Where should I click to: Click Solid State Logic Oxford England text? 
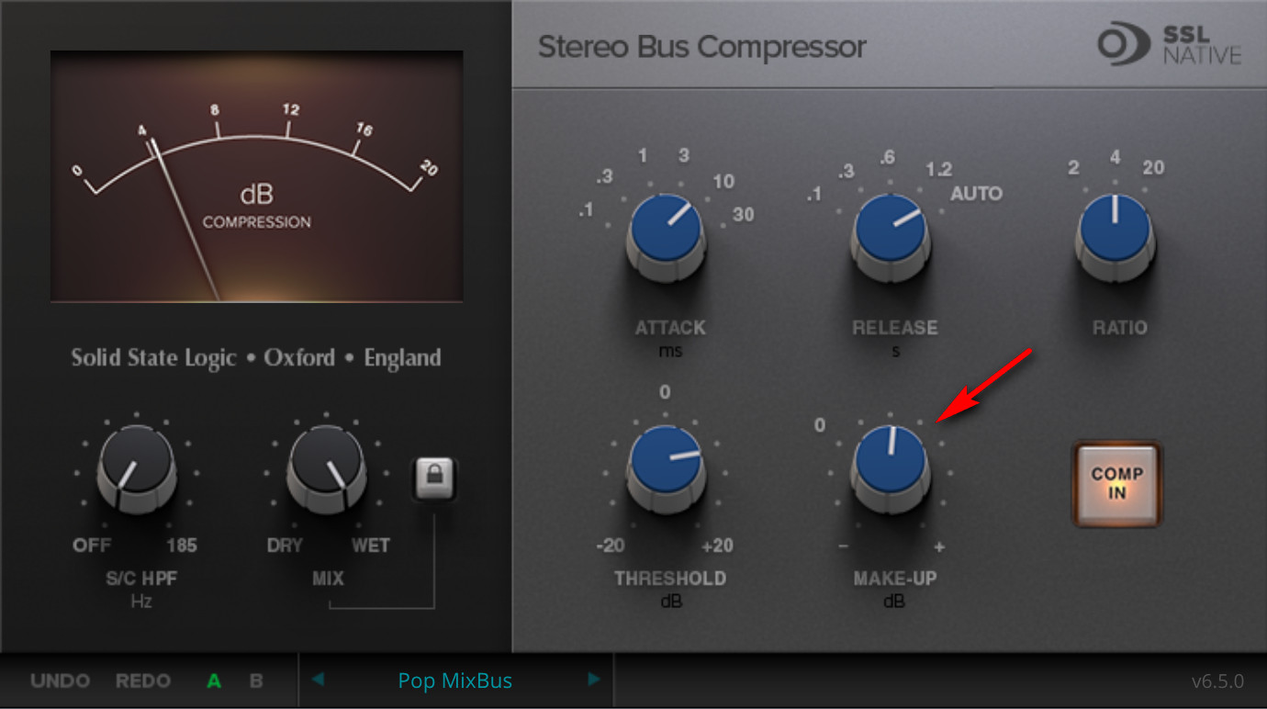point(256,357)
